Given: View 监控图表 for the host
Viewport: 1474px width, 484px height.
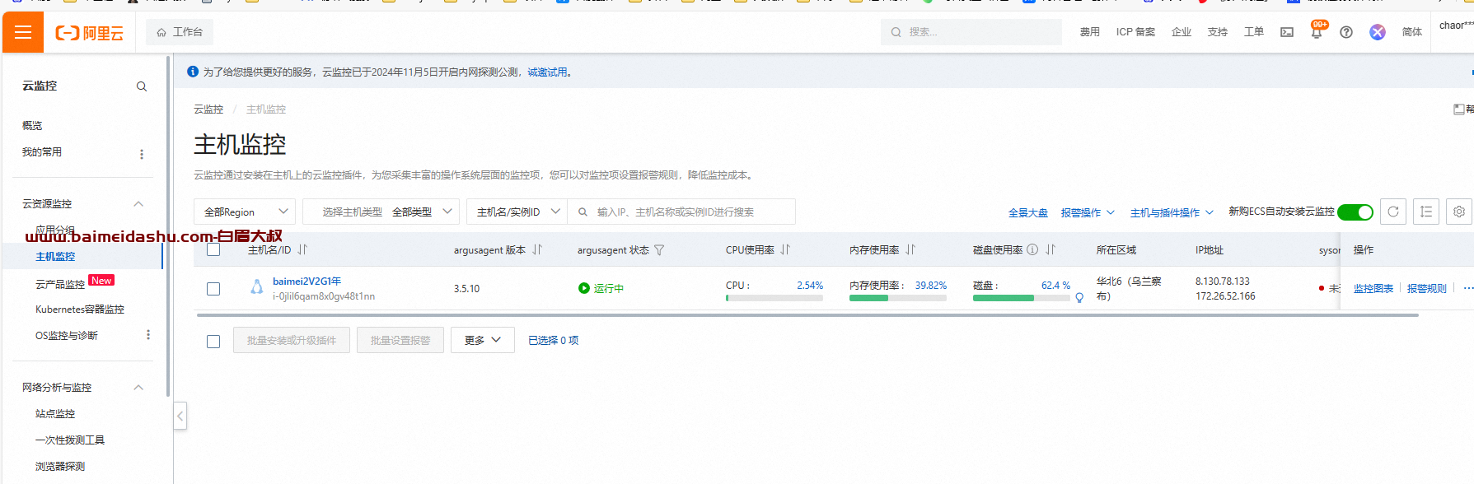Looking at the screenshot, I should click(x=1373, y=289).
